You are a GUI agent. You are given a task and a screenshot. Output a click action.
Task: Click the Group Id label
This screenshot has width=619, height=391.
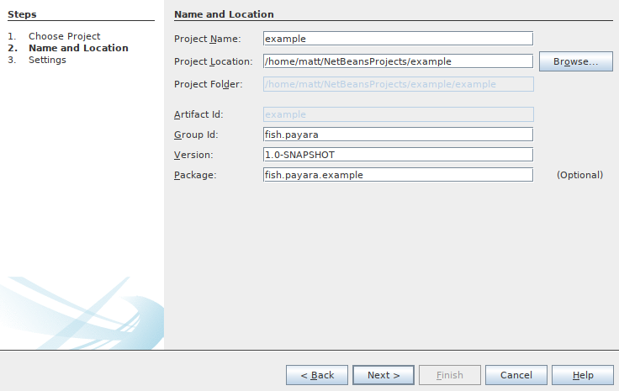pos(196,135)
